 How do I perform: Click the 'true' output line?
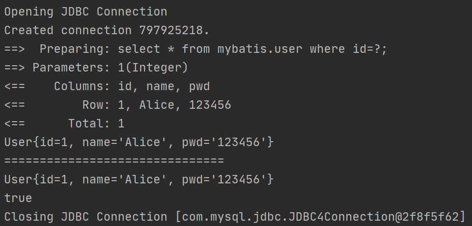tap(18, 198)
